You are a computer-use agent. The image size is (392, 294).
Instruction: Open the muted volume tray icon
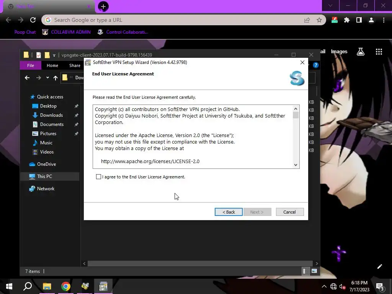click(342, 286)
